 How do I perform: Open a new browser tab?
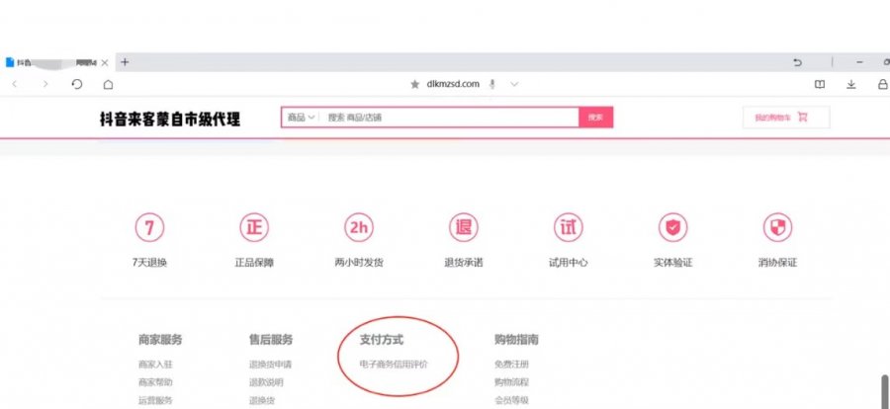[125, 62]
